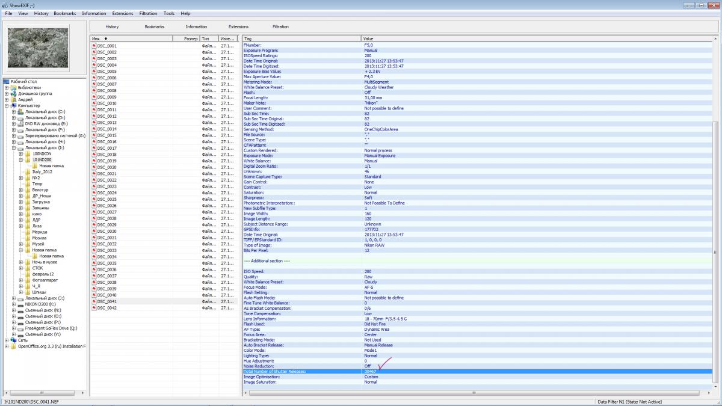Click the FreeAgent GoFlex Drive (Q:) icon
The image size is (722, 406).
[x=20, y=328]
